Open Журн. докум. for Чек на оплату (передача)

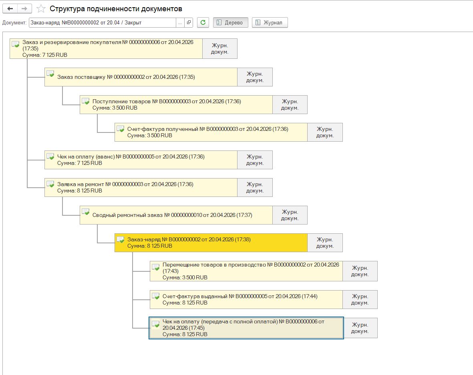[360, 328]
